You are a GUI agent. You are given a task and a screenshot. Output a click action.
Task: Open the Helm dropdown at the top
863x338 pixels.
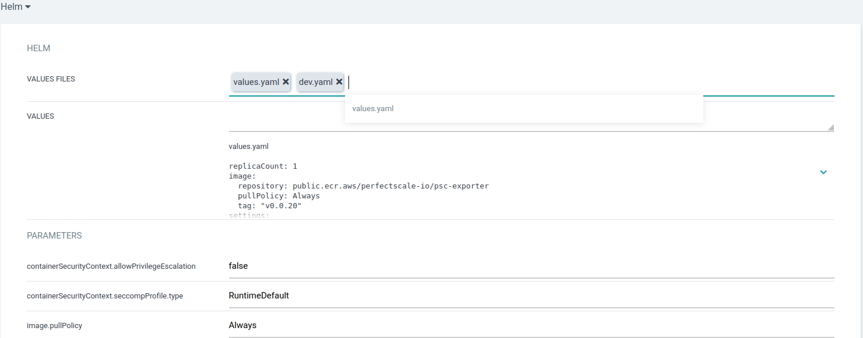point(16,7)
